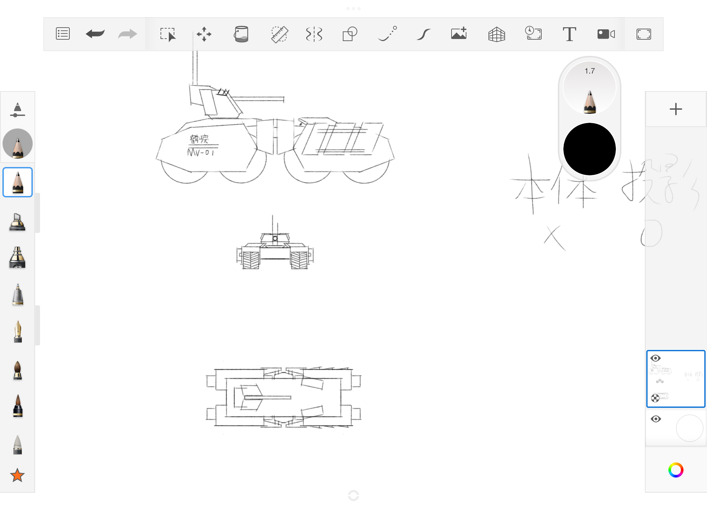Image resolution: width=707 pixels, height=530 pixels.
Task: Open the shapes draw-style tool
Action: tap(350, 34)
